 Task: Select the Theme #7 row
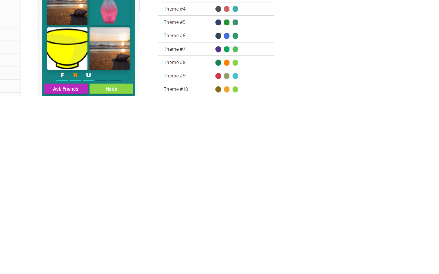tap(216, 49)
